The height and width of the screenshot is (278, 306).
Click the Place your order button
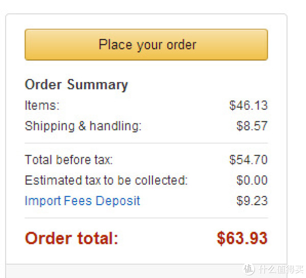click(146, 45)
